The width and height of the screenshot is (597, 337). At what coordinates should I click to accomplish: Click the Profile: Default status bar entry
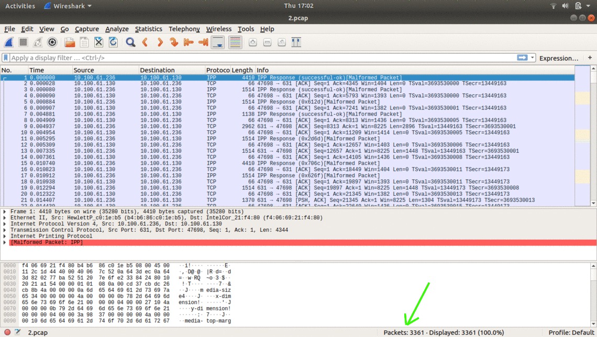click(571, 332)
